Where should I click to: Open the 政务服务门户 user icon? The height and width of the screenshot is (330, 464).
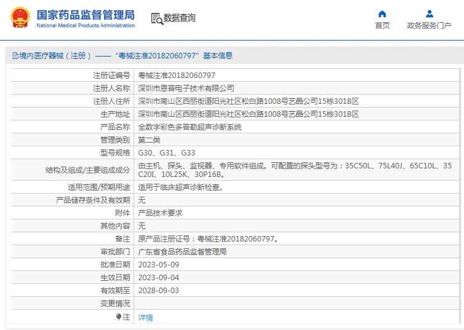click(430, 14)
